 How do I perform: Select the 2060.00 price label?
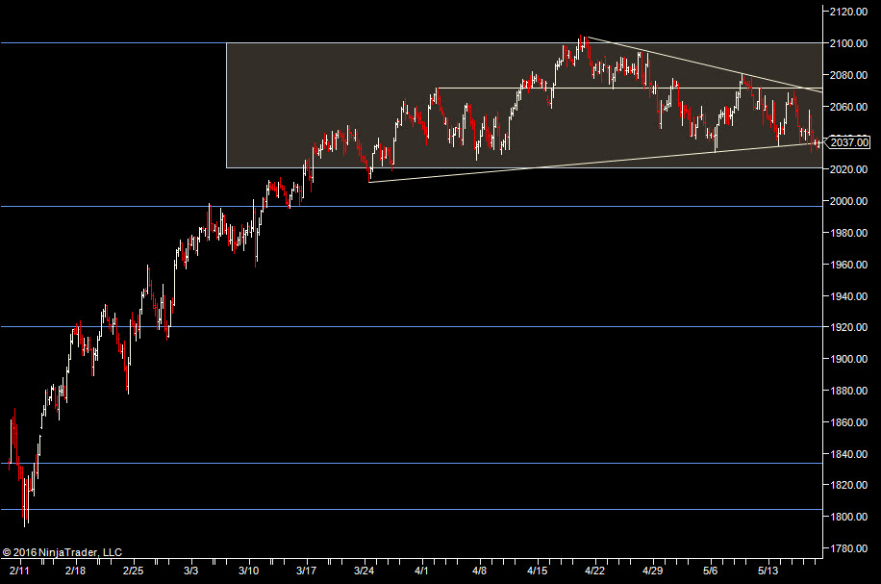[848, 106]
